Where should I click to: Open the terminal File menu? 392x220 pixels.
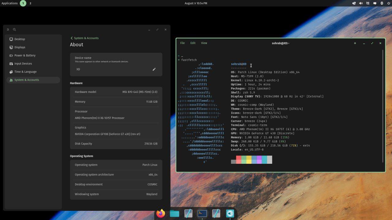coord(183,43)
